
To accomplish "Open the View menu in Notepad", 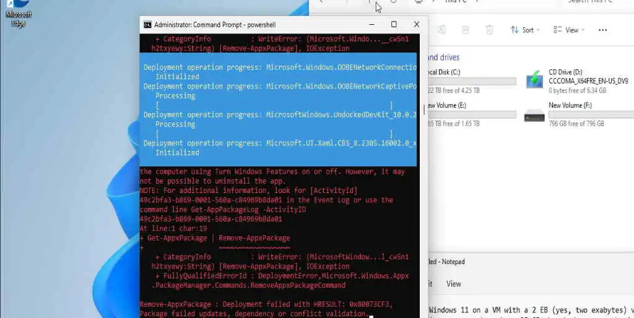I will pyautogui.click(x=454, y=283).
